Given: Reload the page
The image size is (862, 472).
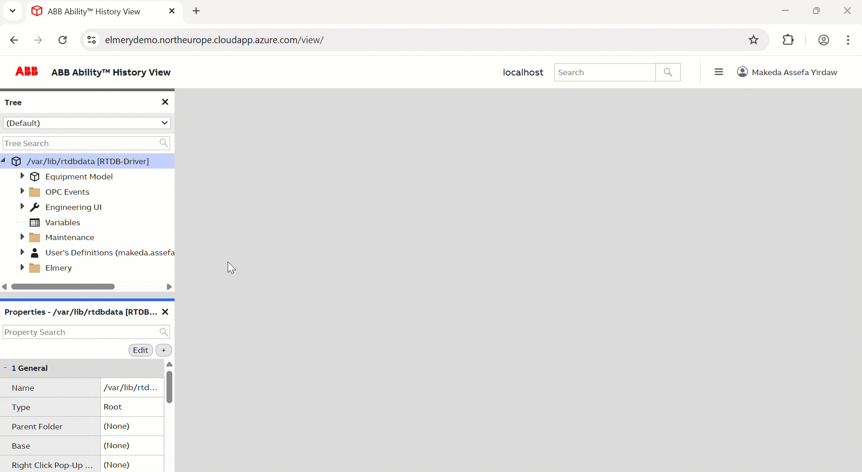Looking at the screenshot, I should pos(63,40).
